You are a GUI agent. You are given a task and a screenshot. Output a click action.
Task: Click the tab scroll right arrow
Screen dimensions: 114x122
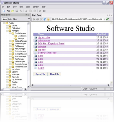[109, 15]
